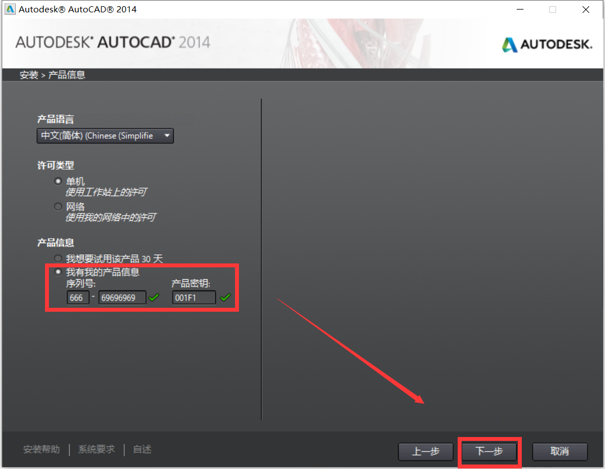Click the 产品密钥 label
Viewport: 605px width, 469px height.
(191, 284)
